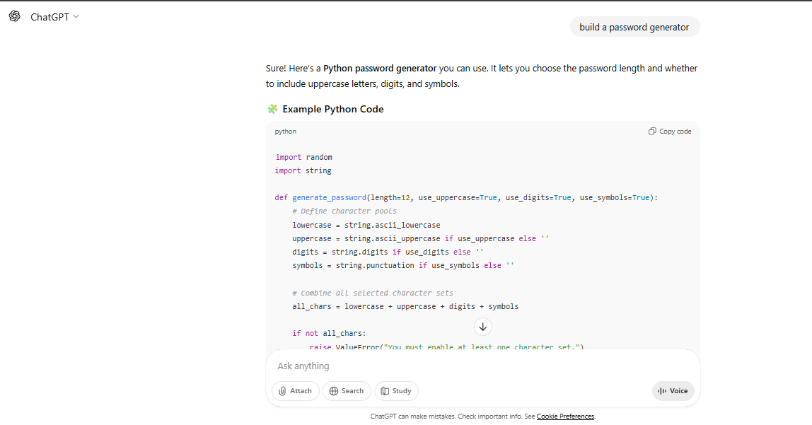
Task: Click the 'Example Python Code' heading
Action: [x=333, y=109]
